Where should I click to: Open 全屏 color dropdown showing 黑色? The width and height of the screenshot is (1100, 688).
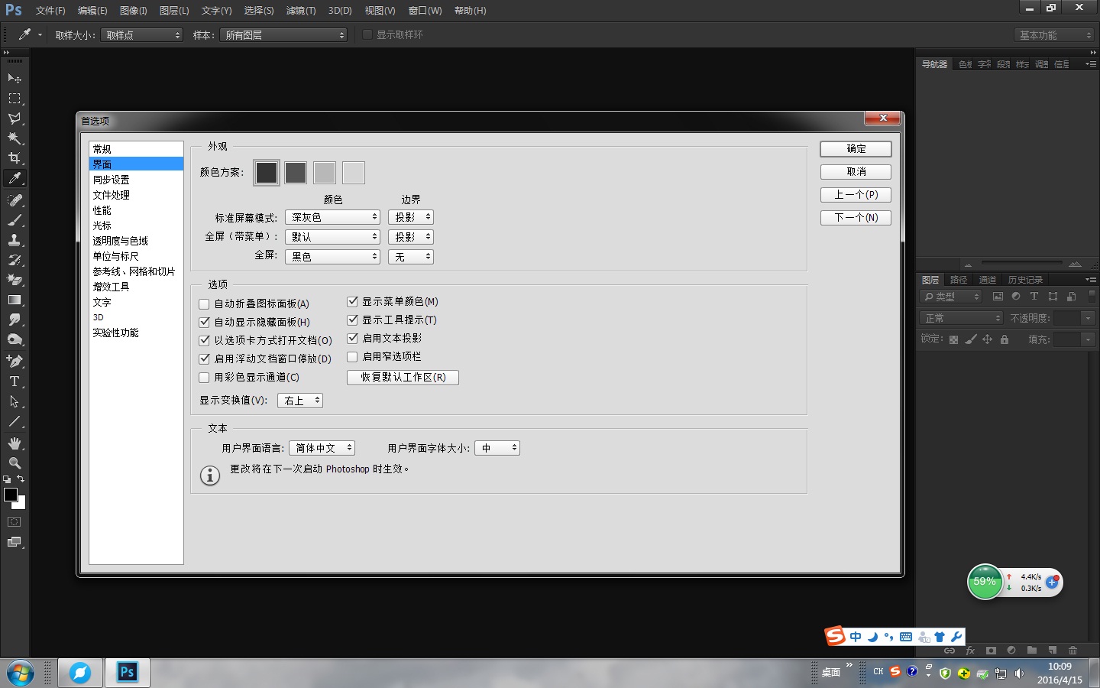pyautogui.click(x=332, y=257)
